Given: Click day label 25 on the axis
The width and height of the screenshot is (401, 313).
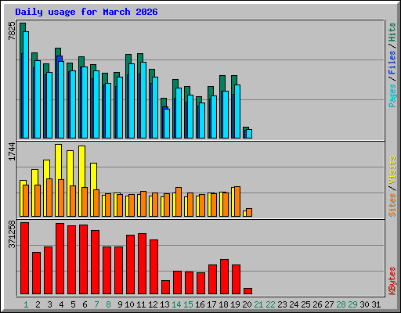Looking at the screenshot, I should [305, 304].
